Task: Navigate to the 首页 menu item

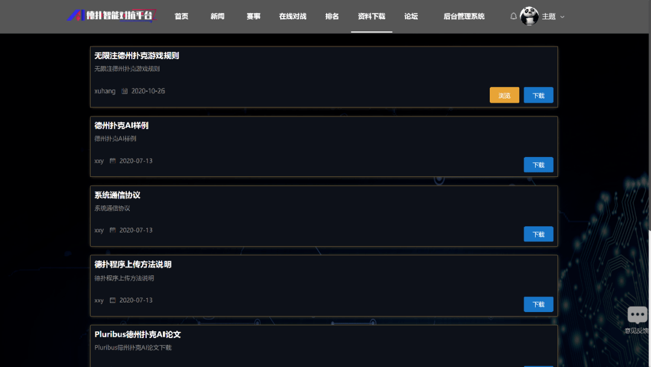Action: point(181,16)
